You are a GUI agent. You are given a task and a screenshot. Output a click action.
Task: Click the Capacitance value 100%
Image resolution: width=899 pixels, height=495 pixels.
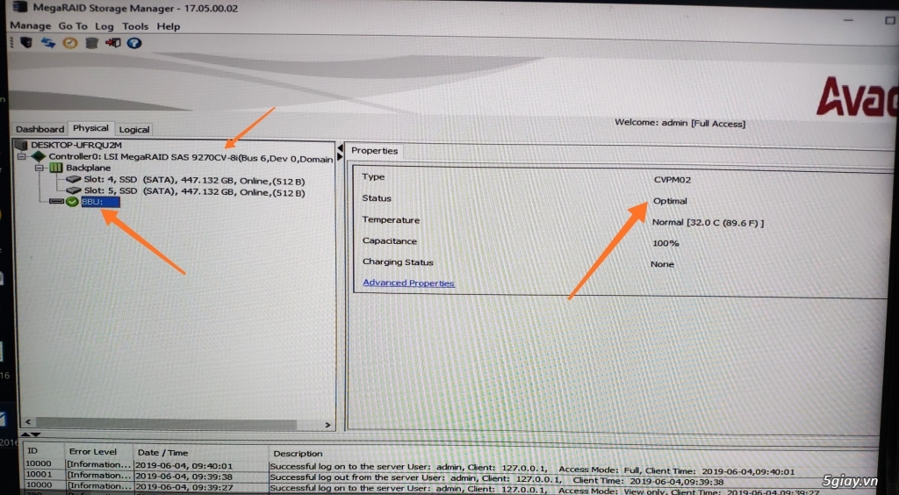coord(665,243)
